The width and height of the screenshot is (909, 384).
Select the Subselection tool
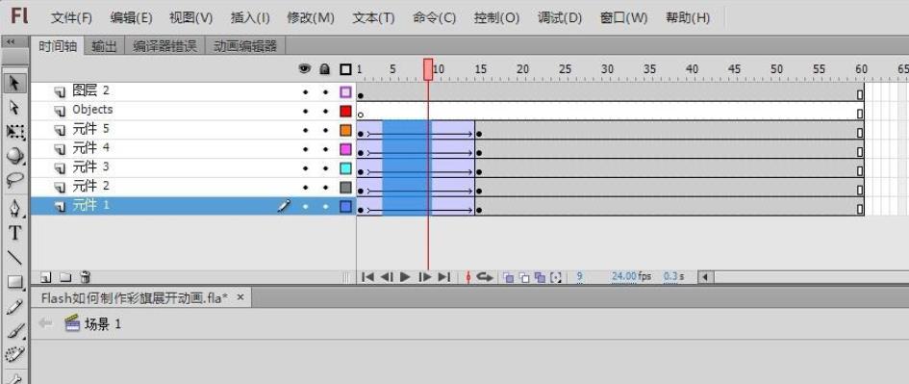(x=14, y=108)
